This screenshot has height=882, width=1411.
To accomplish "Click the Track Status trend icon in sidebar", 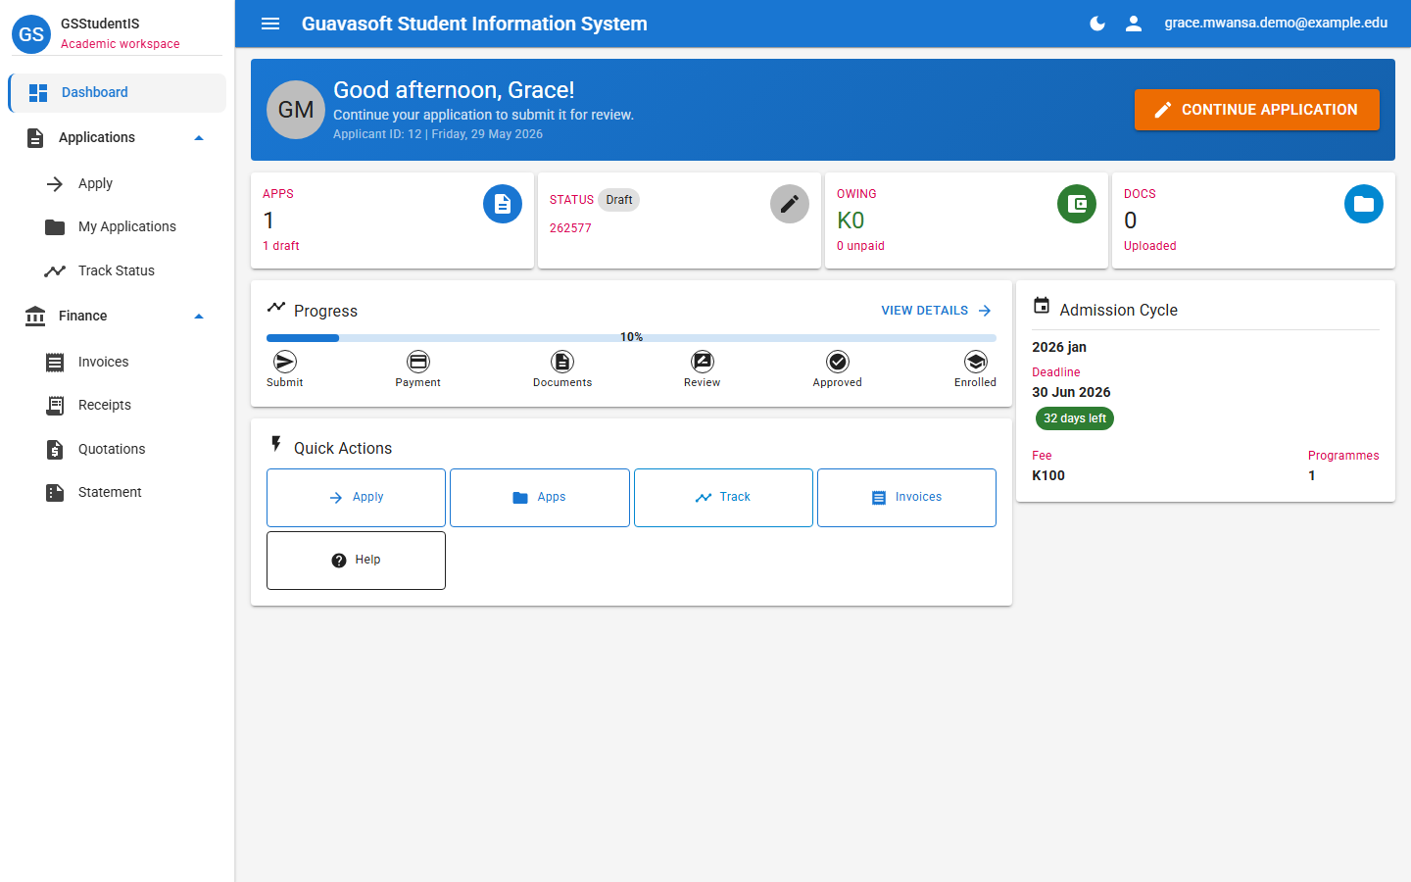I will coord(55,271).
